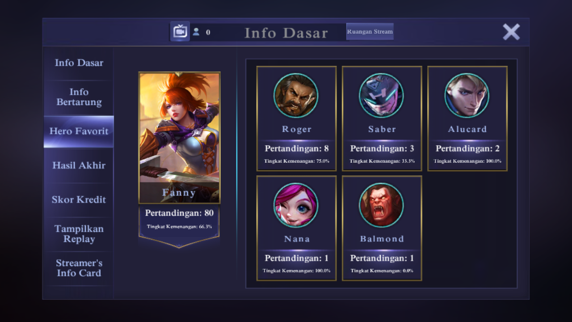Image resolution: width=572 pixels, height=322 pixels.
Task: Click Fanny's large hero card image
Action: tap(179, 138)
